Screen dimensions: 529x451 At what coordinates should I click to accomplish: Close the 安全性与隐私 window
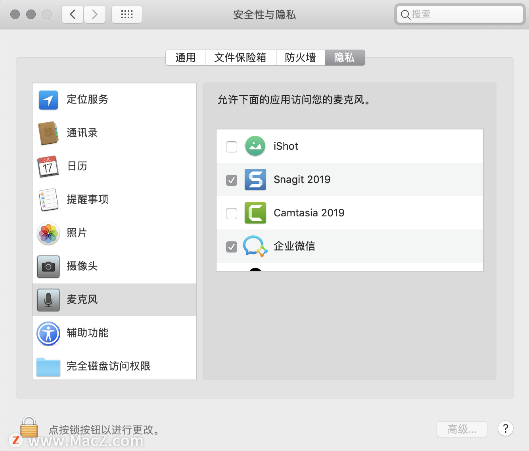coord(15,15)
